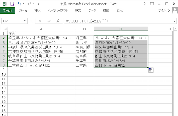Open Ribbon Display Options icon
This screenshot has width=178, height=116.
click(x=152, y=4)
